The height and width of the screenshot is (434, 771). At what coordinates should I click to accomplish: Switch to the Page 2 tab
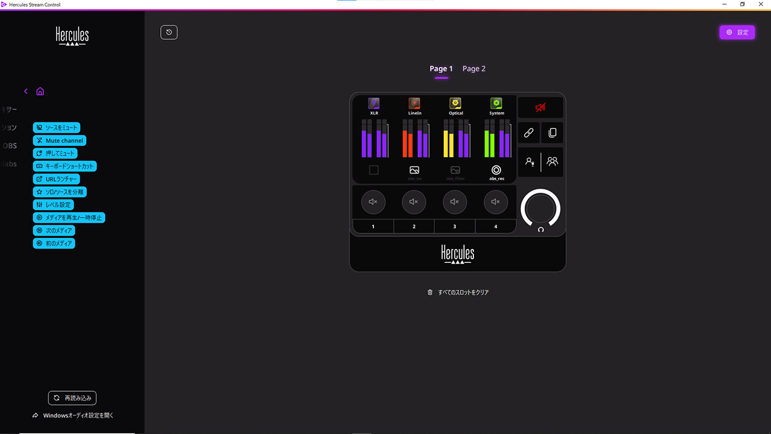point(474,69)
